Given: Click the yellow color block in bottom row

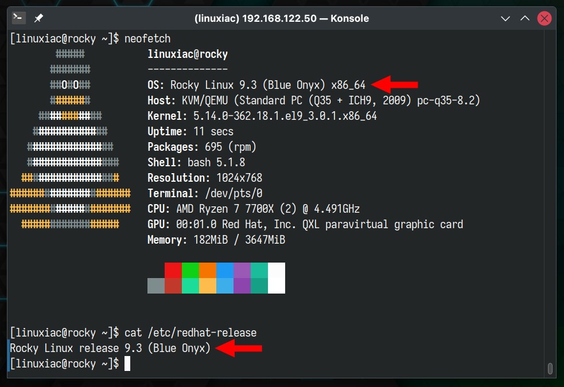Looking at the screenshot, I should point(208,286).
